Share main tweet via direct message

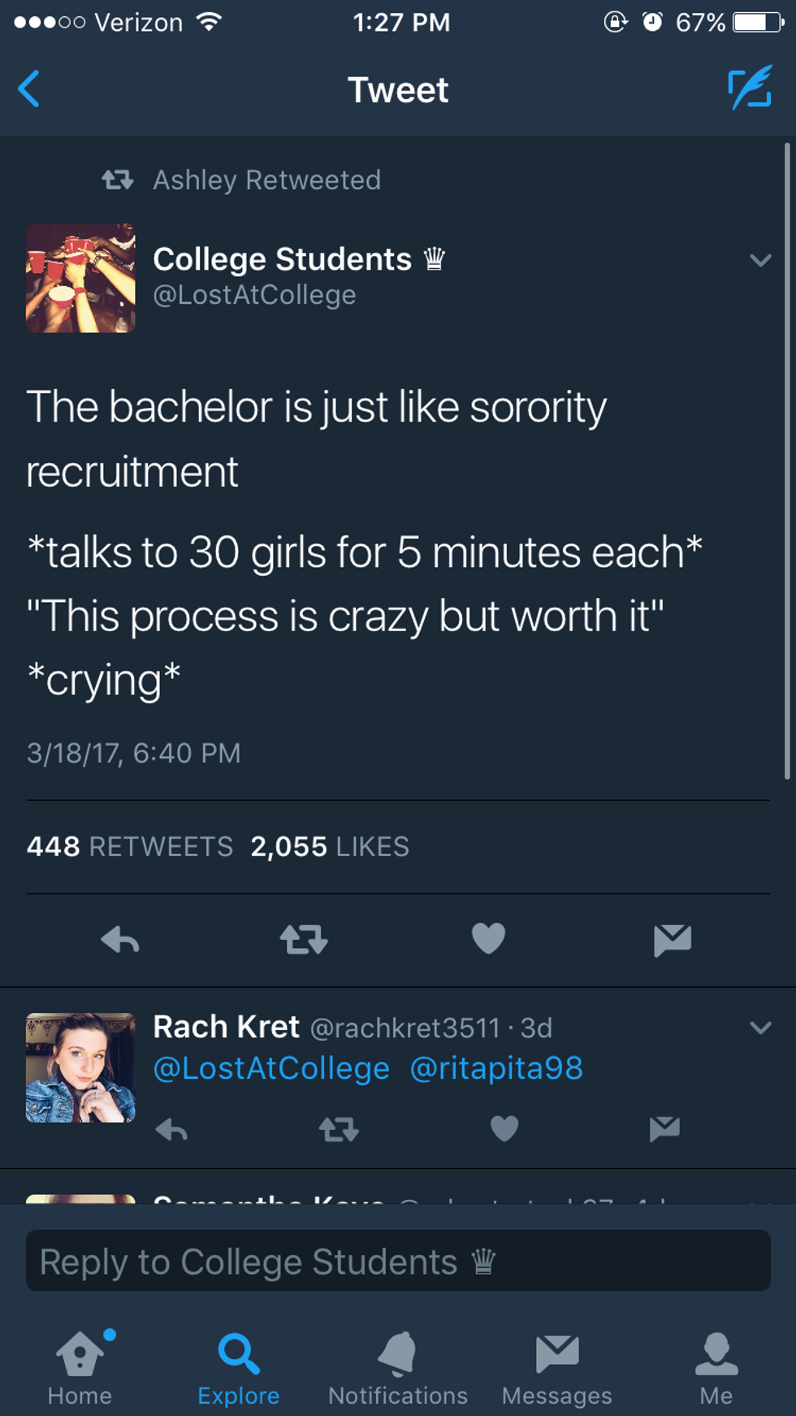[673, 940]
